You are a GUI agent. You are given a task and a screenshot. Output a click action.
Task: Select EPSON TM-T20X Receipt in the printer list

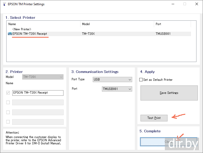[x=30, y=34]
